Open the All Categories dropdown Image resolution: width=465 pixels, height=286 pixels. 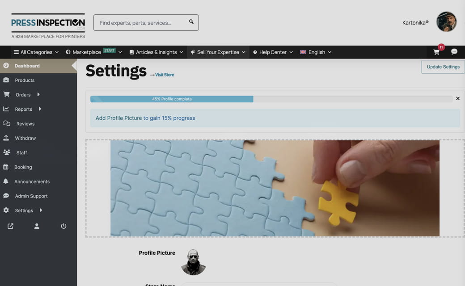[36, 52]
